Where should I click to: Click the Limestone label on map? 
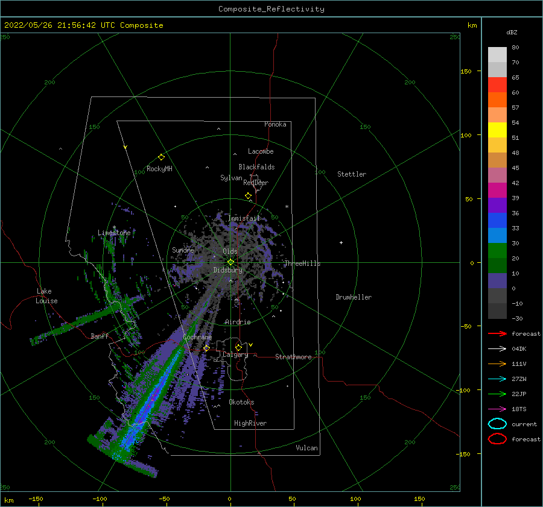click(x=114, y=233)
